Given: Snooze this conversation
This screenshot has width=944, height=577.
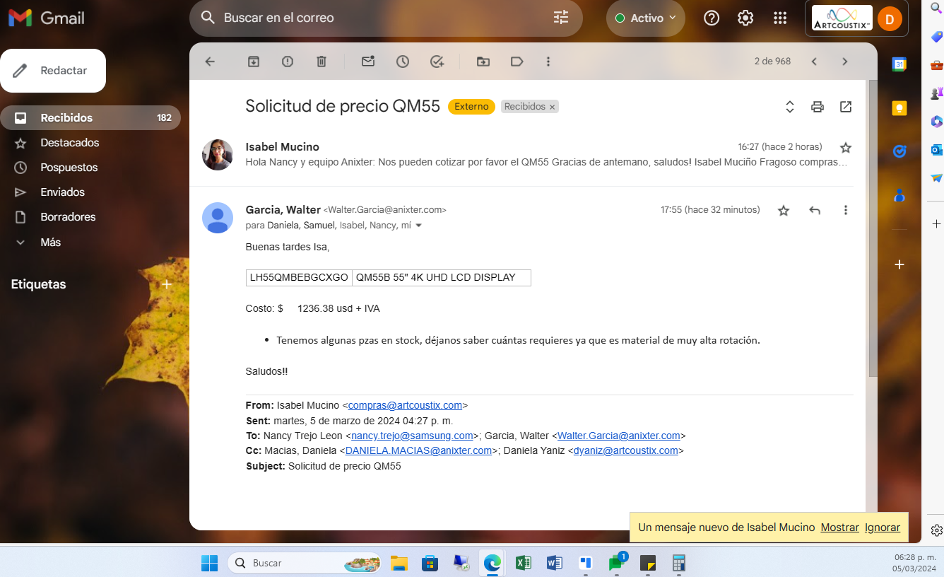Looking at the screenshot, I should click(403, 62).
